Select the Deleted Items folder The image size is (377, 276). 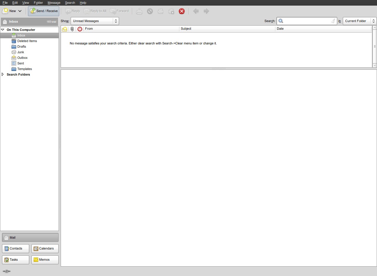[27, 41]
